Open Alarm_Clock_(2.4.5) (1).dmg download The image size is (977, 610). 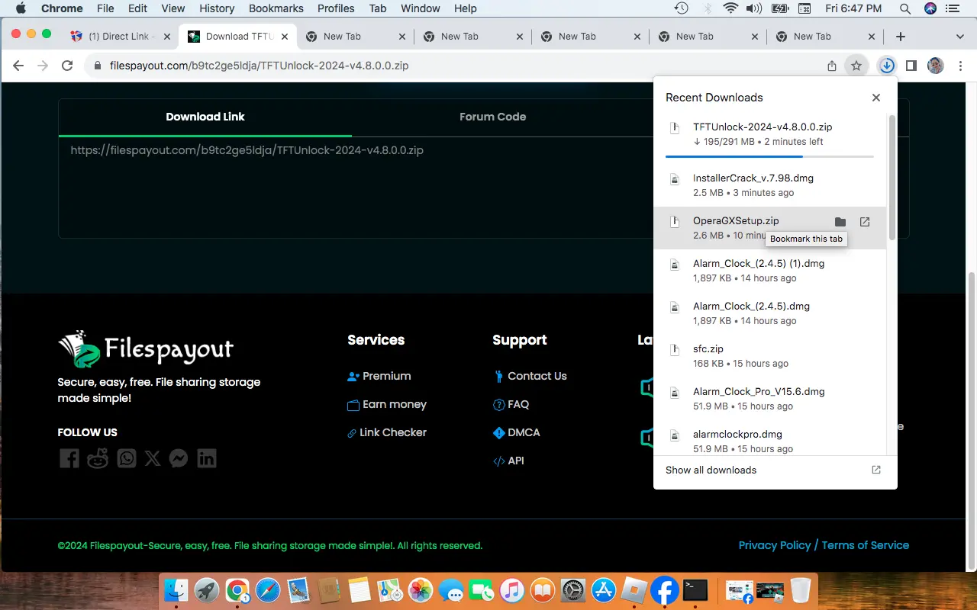(769, 270)
